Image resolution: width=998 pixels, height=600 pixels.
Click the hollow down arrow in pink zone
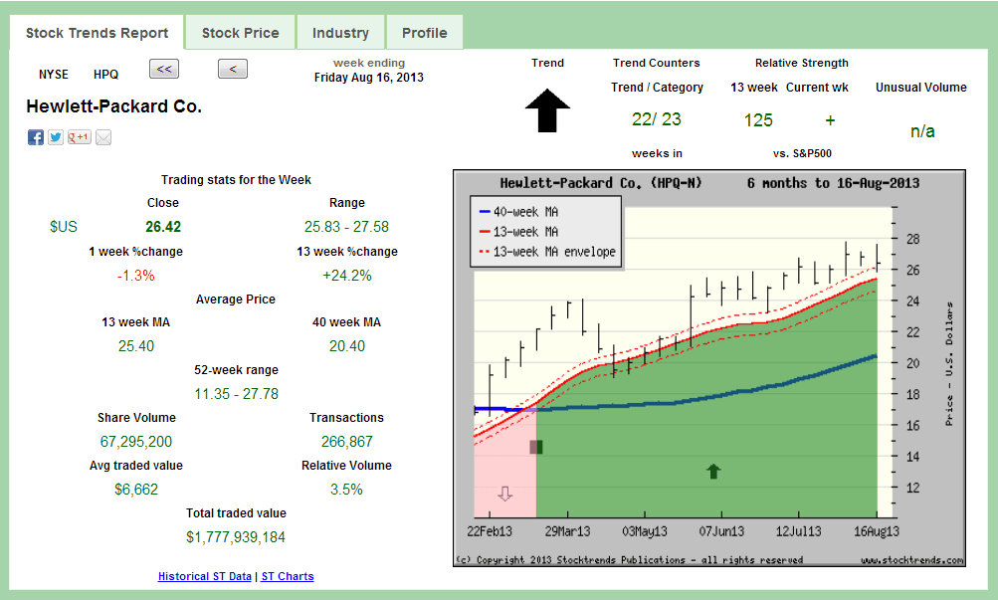504,494
